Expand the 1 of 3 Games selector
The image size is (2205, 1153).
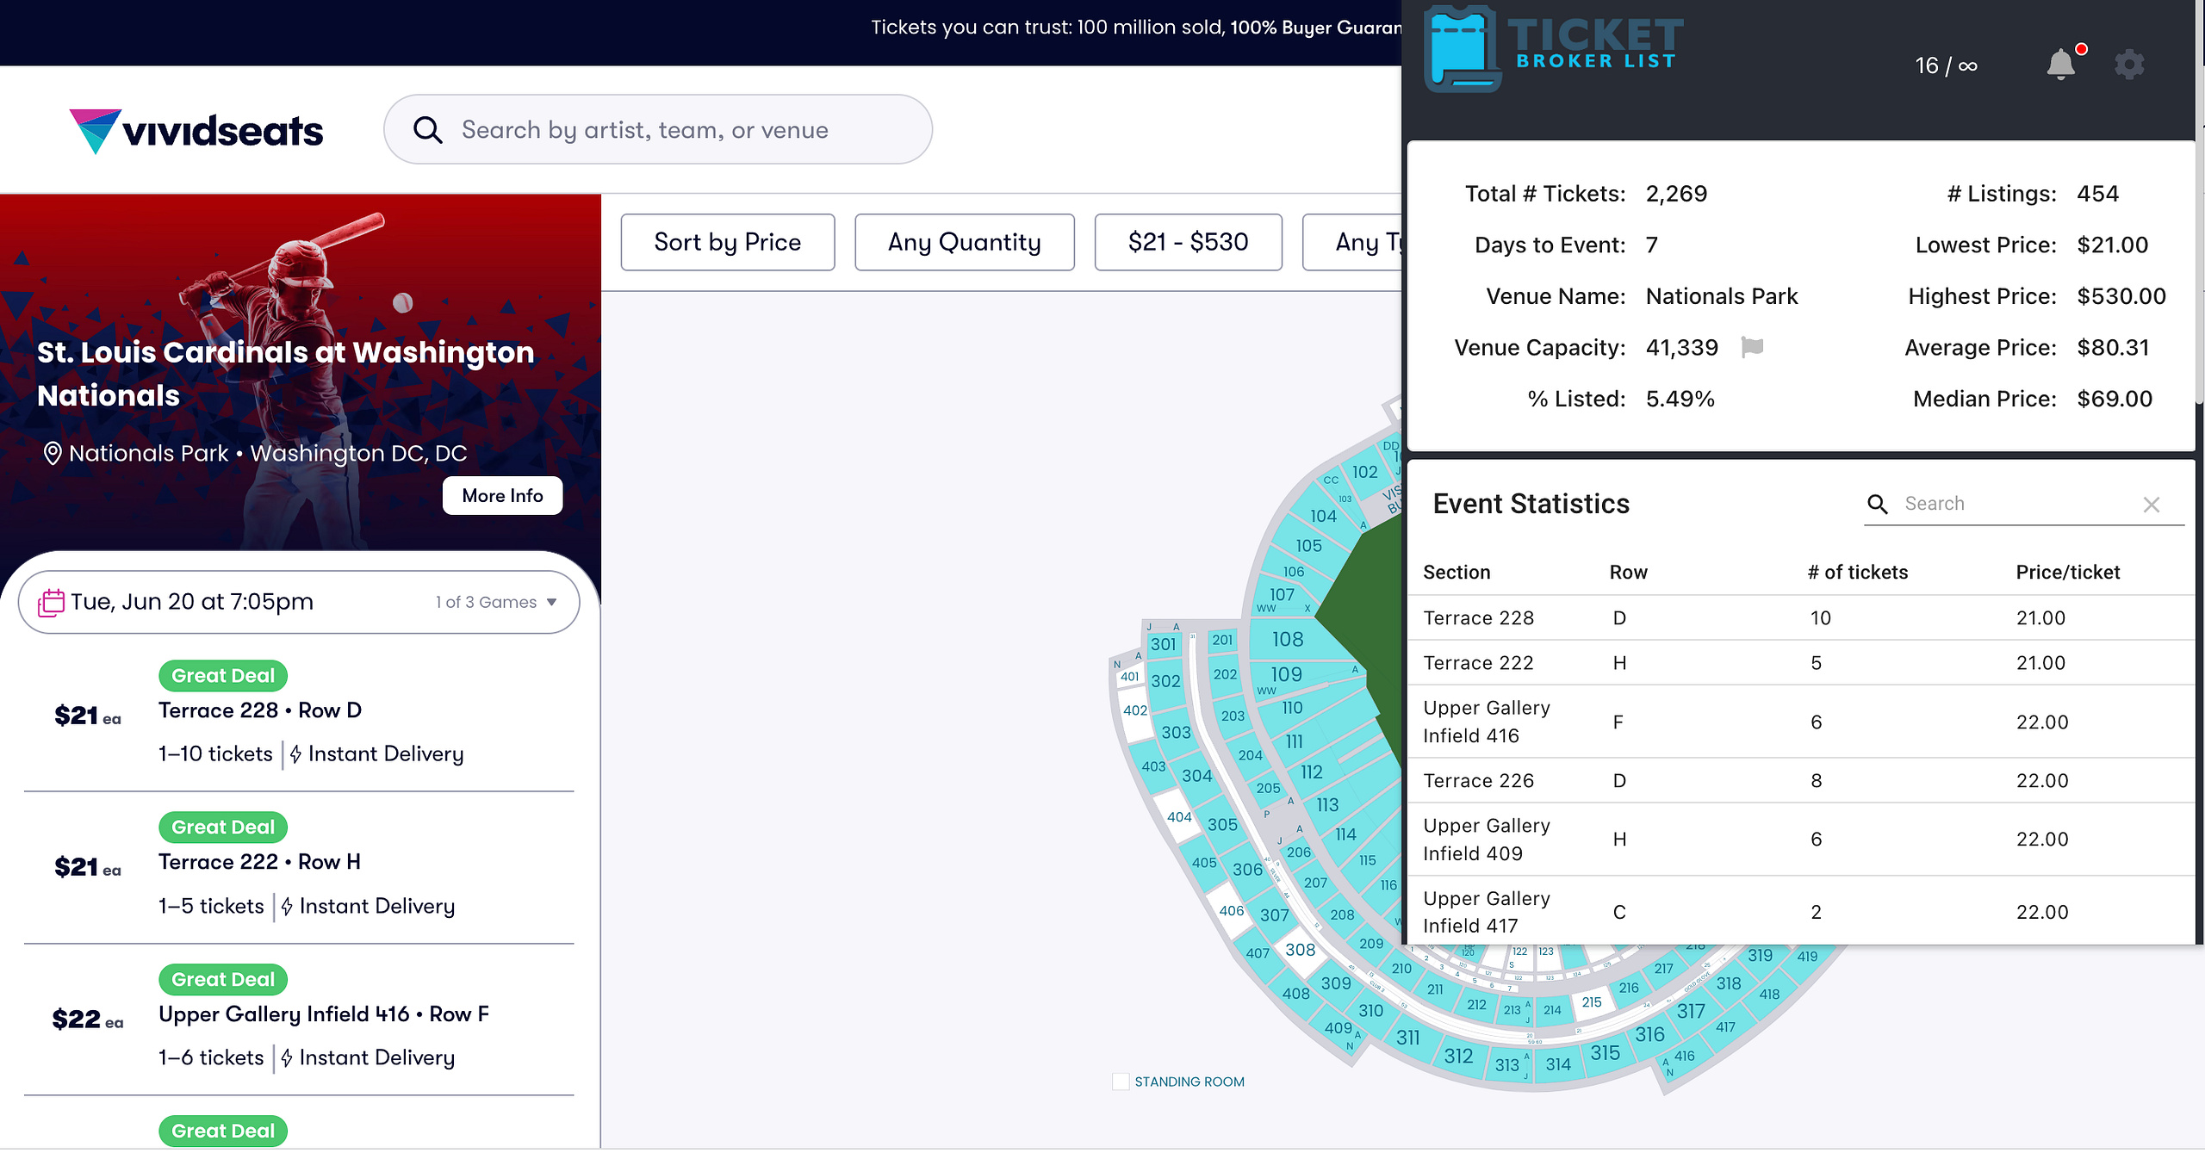496,602
